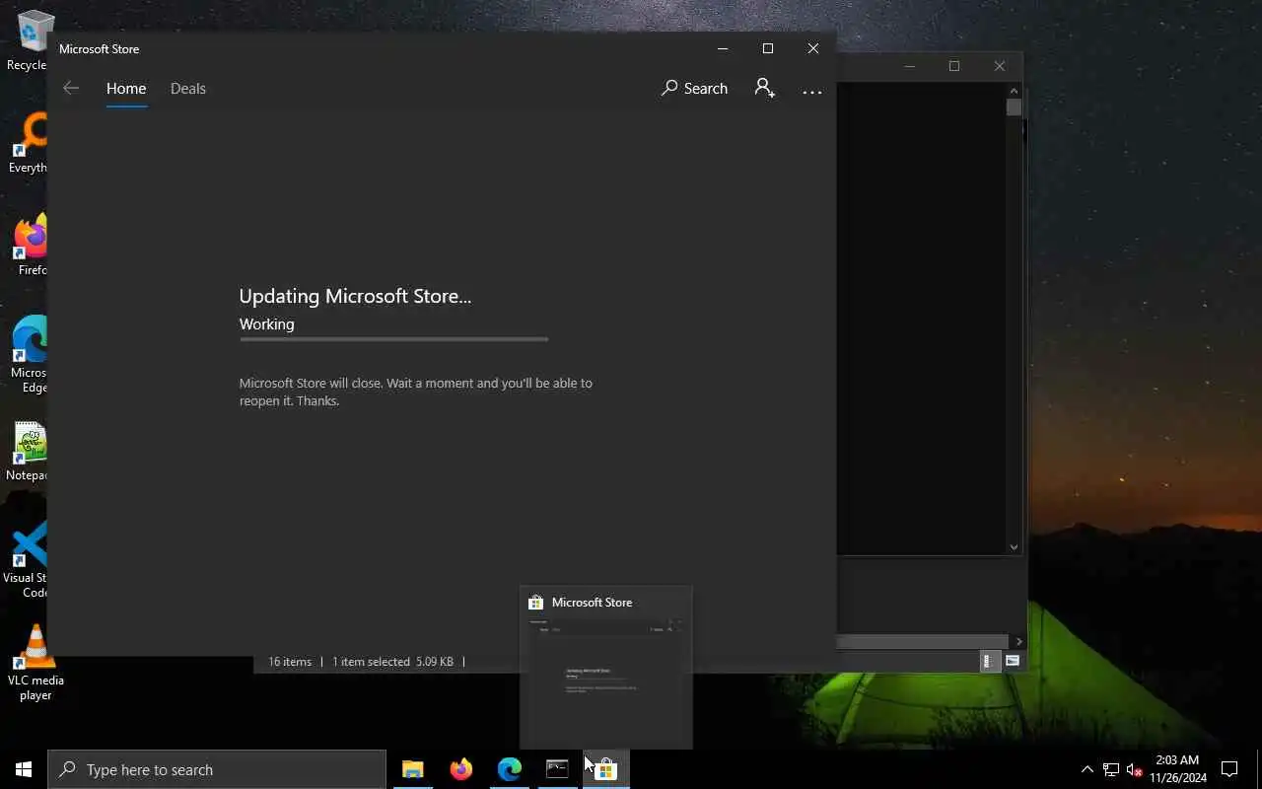Click the Updating Microsoft Store progress bar
The image size is (1262, 789).
tap(393, 339)
